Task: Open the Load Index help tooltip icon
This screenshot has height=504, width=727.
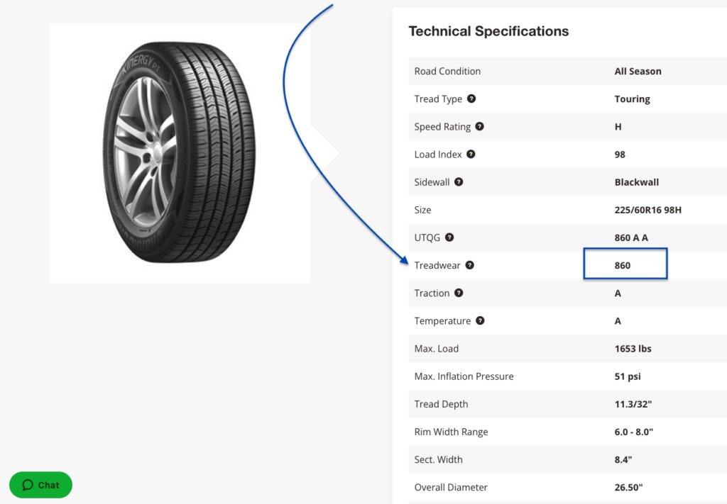Action: [470, 154]
